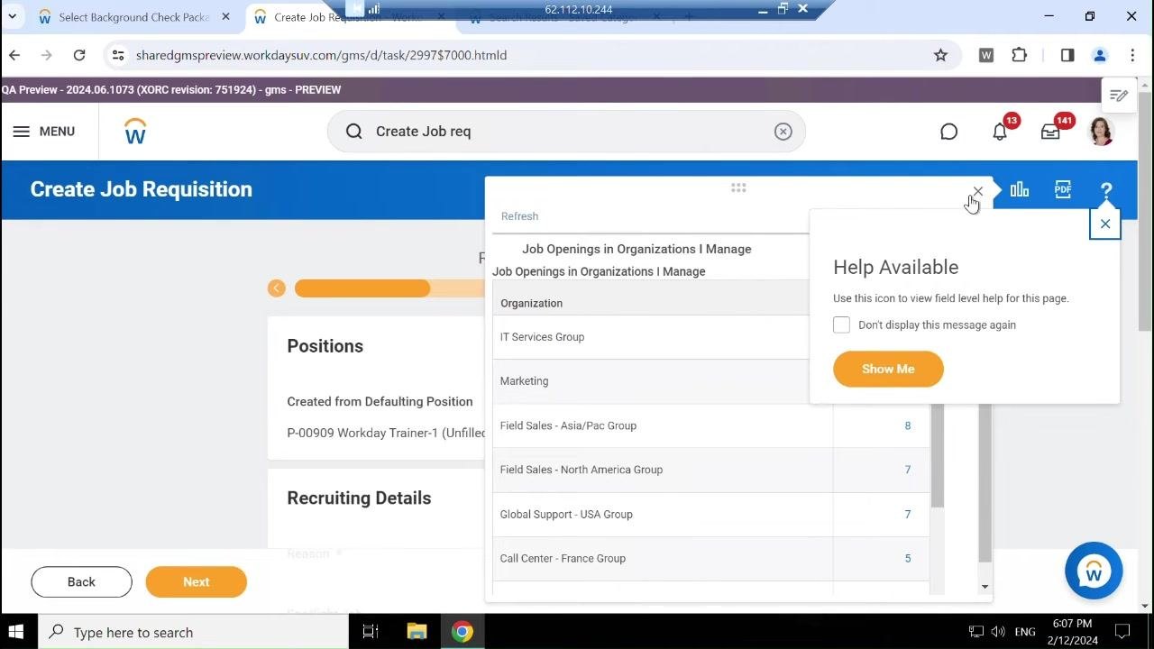Viewport: 1154px width, 649px height.
Task: Open File Explorer from the taskbar
Action: coord(417,632)
